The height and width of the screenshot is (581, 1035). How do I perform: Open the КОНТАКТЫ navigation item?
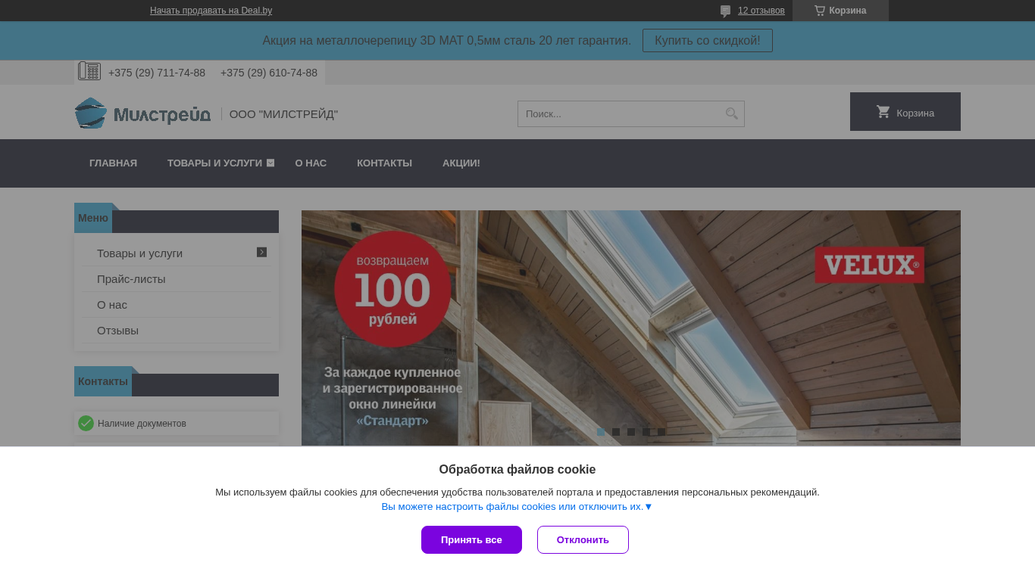click(x=384, y=163)
